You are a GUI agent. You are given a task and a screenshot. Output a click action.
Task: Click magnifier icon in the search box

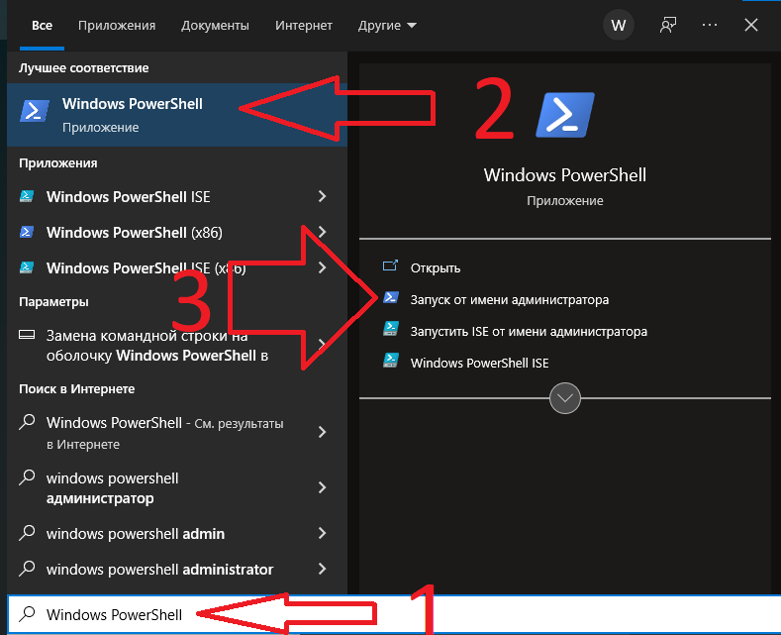pyautogui.click(x=27, y=614)
